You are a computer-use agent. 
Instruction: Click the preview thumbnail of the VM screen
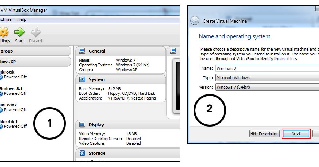177,86
